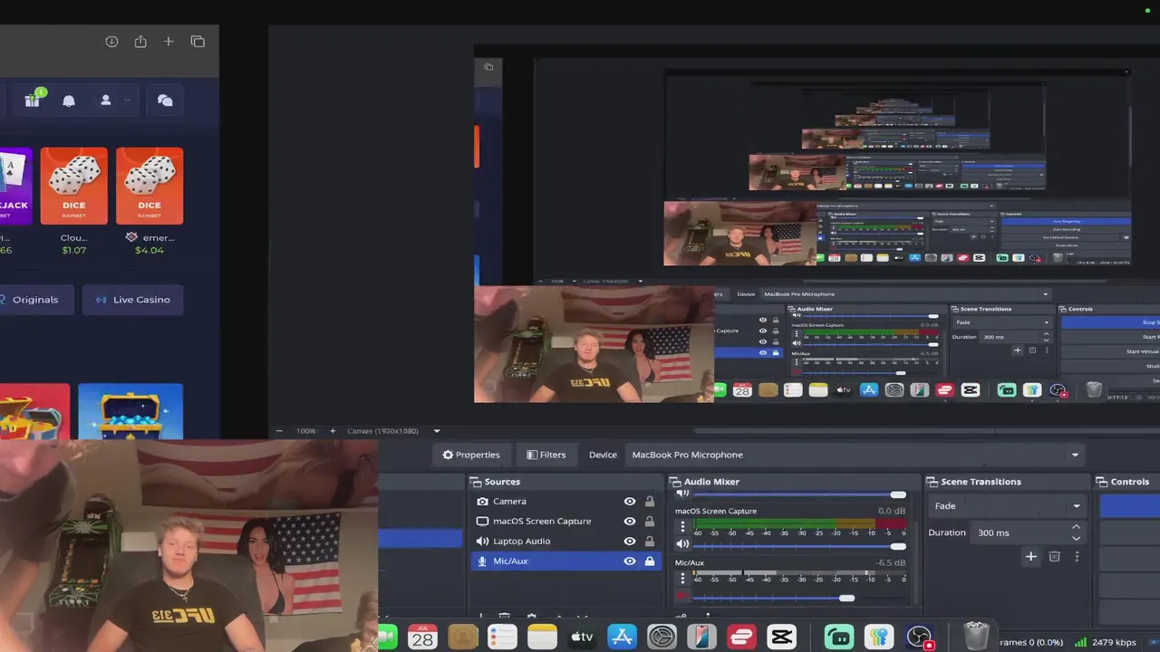The width and height of the screenshot is (1160, 652).
Task: Open source Properties
Action: 471,455
